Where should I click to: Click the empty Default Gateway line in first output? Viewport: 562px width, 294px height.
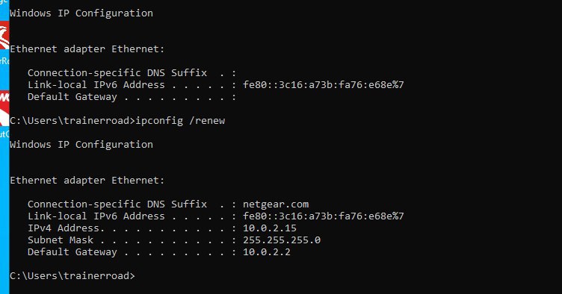132,97
